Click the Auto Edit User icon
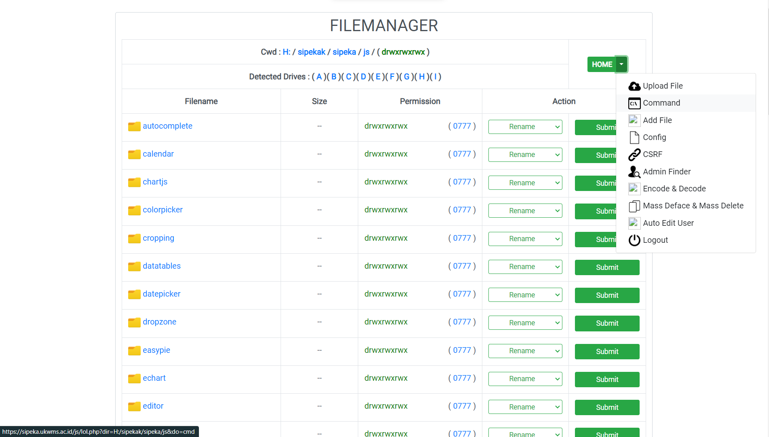This screenshot has width=769, height=437. [634, 223]
